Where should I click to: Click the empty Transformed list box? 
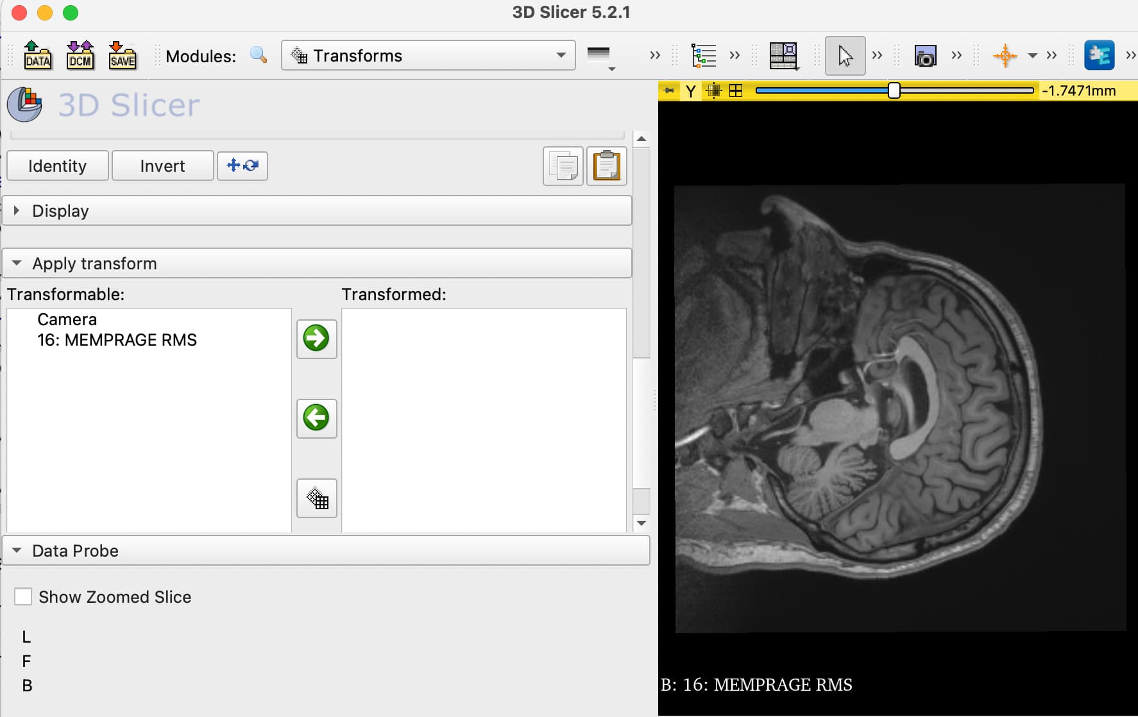pos(484,420)
